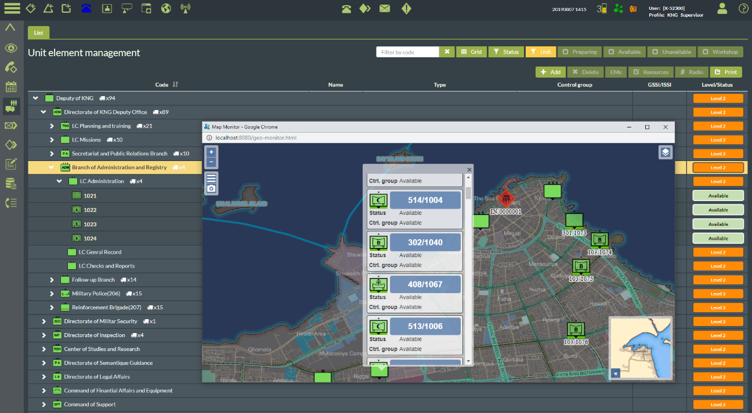Collapse the Deputy of KNG tree node

pos(35,98)
